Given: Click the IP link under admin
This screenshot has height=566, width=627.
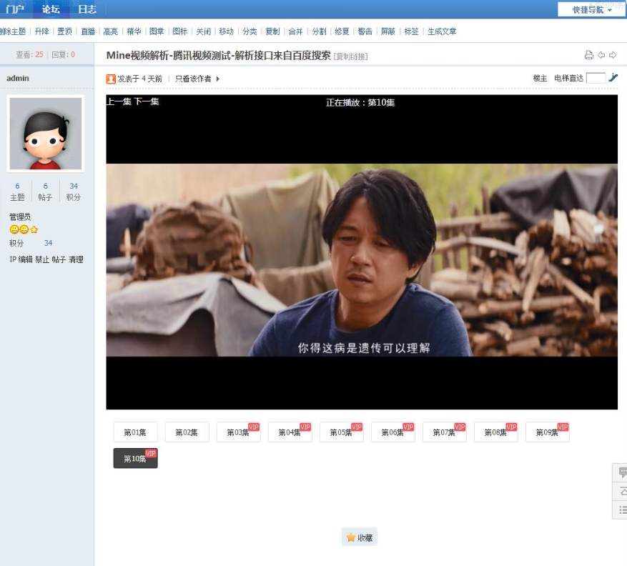Looking at the screenshot, I should [x=12, y=259].
